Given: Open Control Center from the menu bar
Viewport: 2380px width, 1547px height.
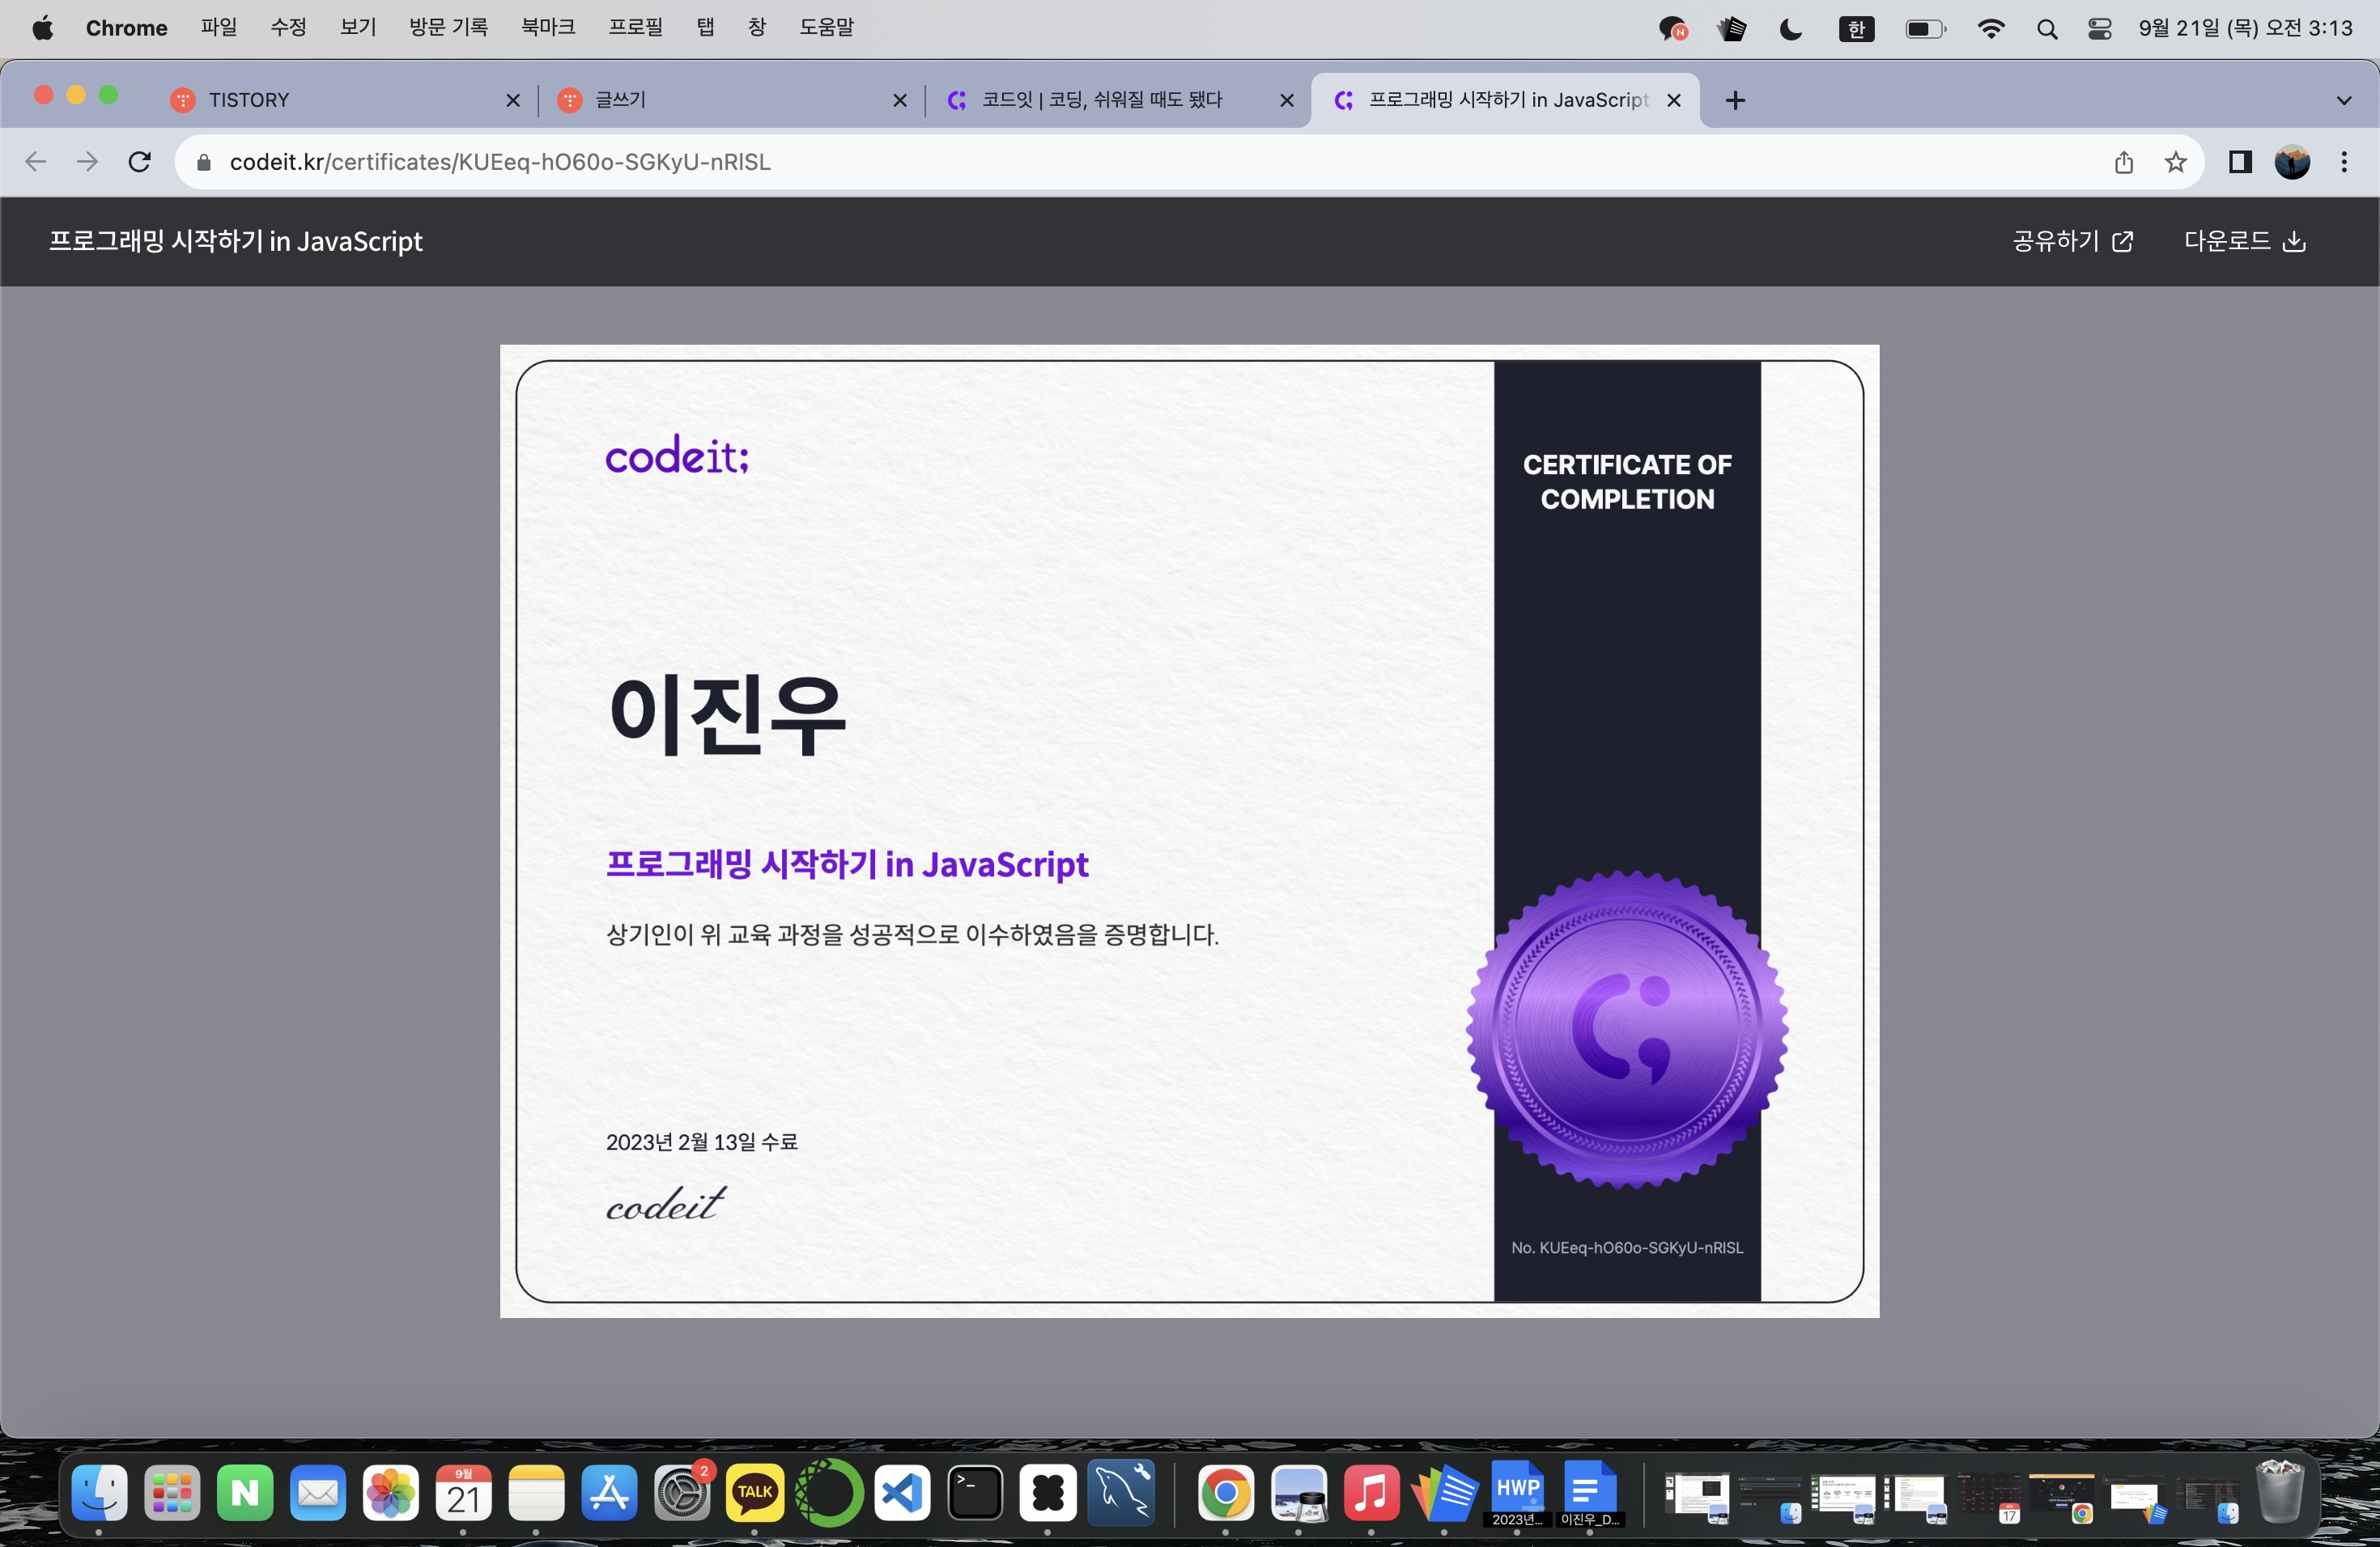Looking at the screenshot, I should pos(2100,29).
